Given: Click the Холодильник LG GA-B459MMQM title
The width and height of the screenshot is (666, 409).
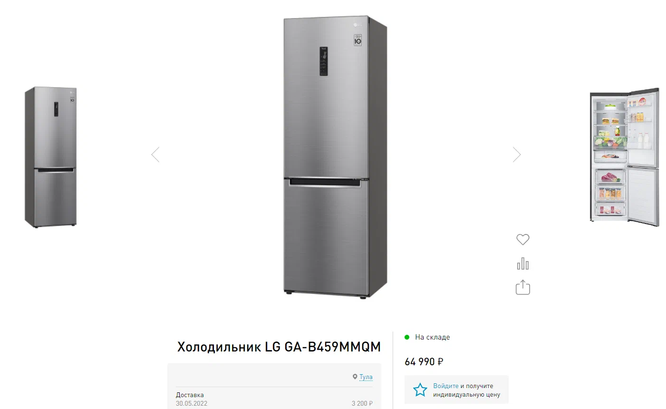Looking at the screenshot, I should click(279, 347).
